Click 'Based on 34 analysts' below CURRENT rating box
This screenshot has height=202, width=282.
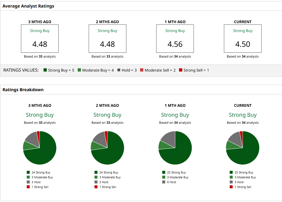242,56
